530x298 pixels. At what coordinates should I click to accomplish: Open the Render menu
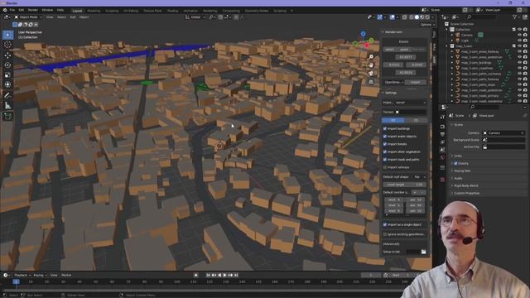tap(33, 10)
